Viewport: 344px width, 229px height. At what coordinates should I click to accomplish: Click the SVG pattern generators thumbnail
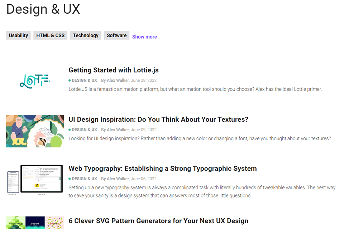(35, 223)
